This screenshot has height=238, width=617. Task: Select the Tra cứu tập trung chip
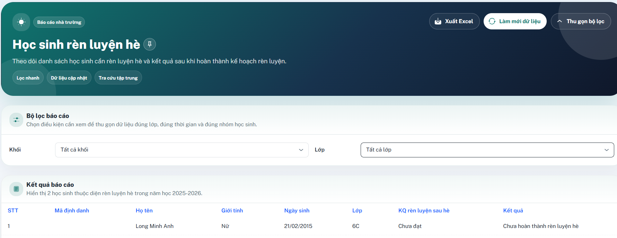point(118,78)
